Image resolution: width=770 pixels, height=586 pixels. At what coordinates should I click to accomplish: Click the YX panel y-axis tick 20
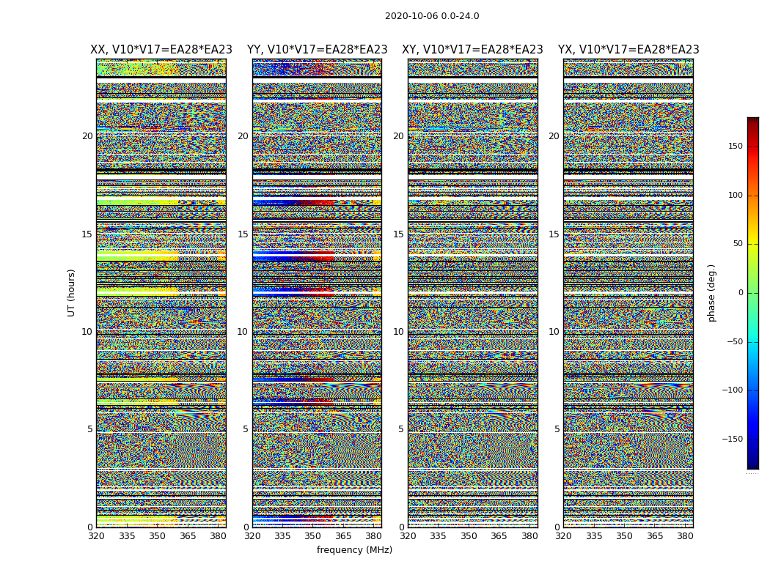(x=554, y=136)
